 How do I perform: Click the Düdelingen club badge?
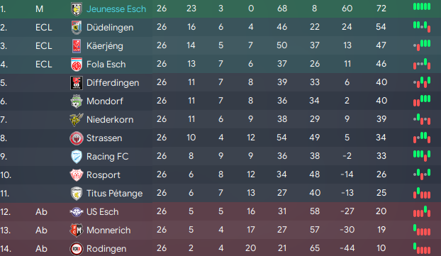pos(77,27)
